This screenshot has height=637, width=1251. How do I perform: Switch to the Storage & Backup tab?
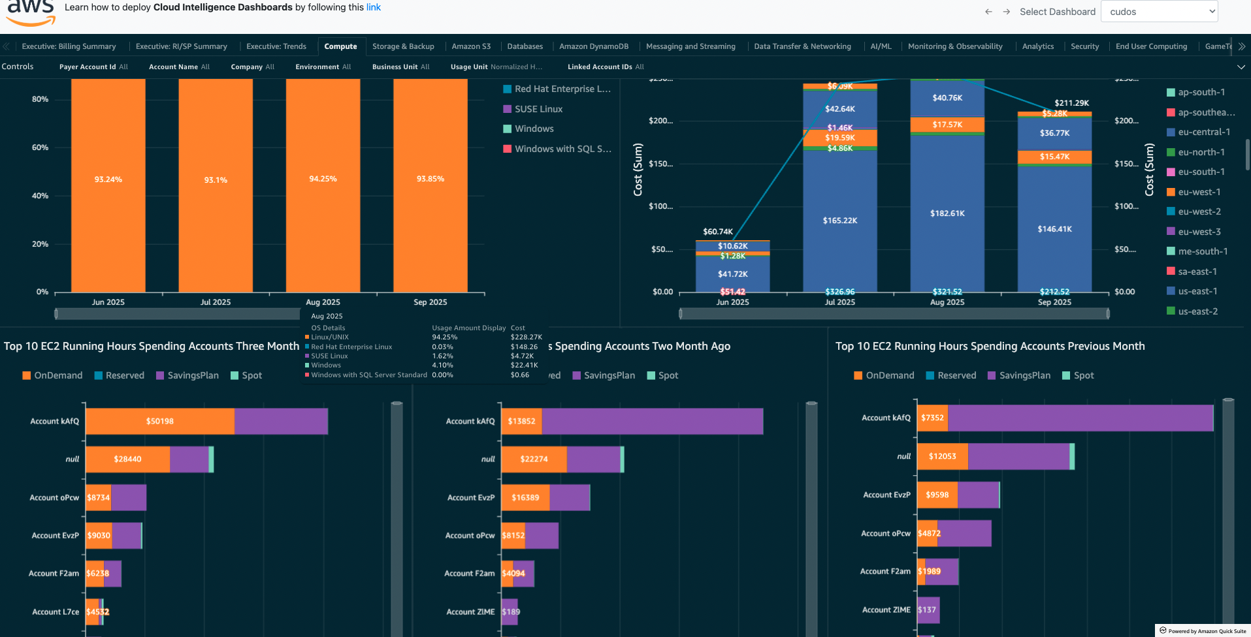click(403, 46)
